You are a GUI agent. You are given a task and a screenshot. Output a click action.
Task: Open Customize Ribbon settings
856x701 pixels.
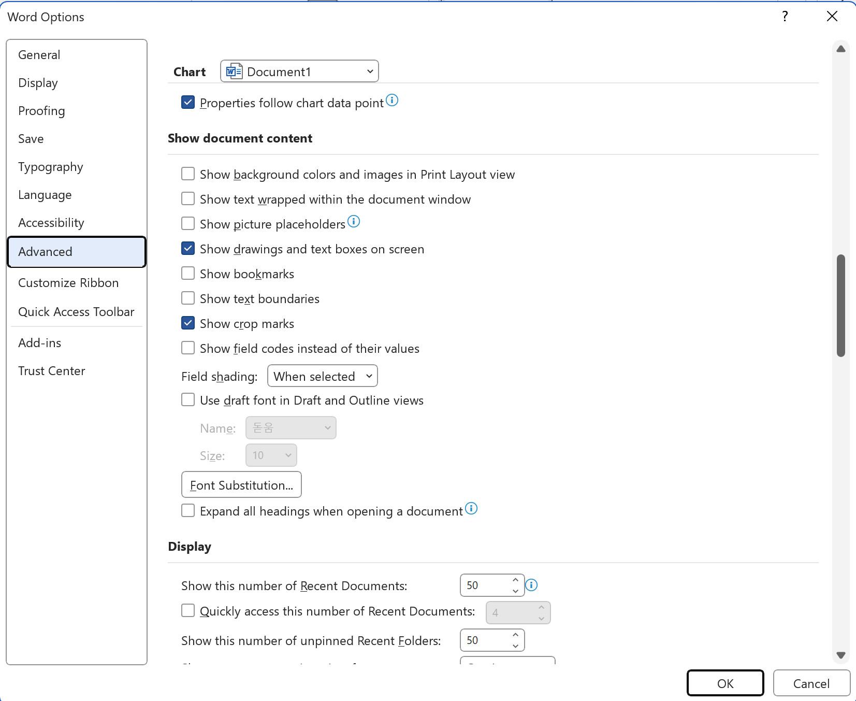(x=77, y=283)
